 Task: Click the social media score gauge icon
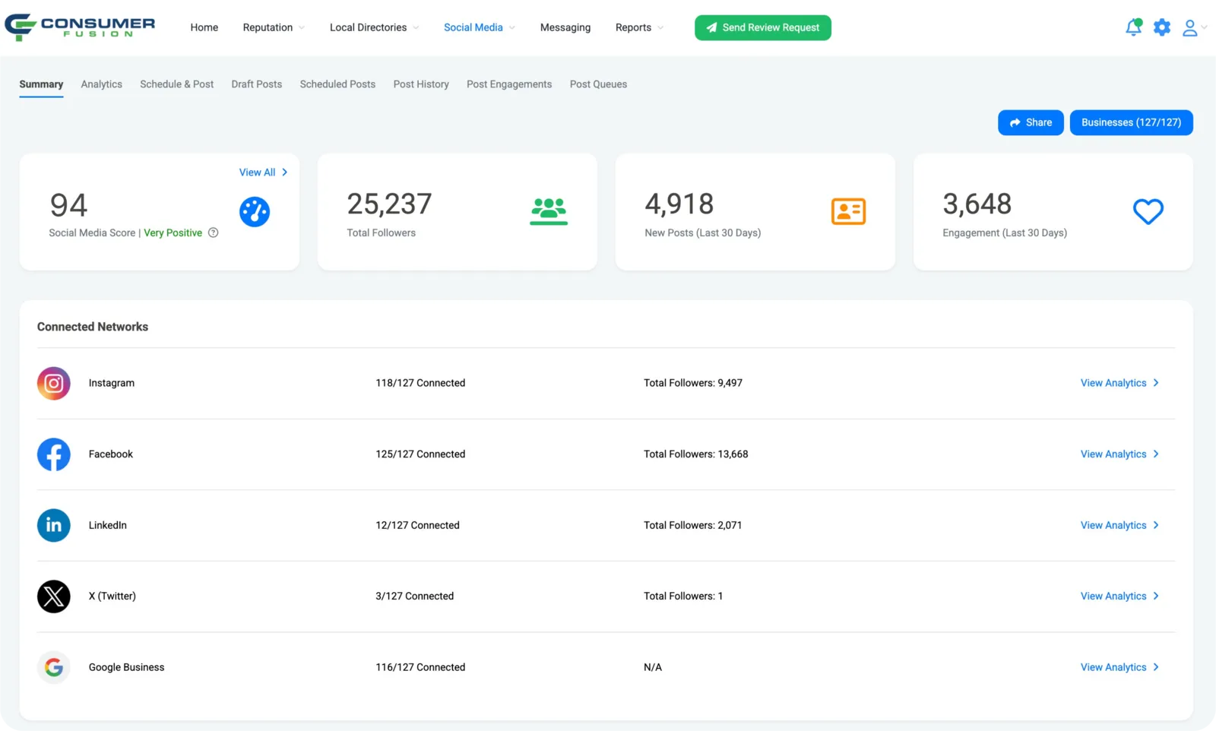(255, 211)
